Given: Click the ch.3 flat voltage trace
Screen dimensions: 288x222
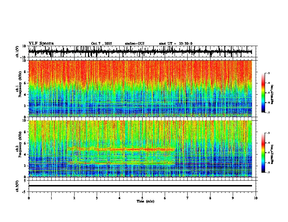Looking at the screenshot, I should point(140,186).
